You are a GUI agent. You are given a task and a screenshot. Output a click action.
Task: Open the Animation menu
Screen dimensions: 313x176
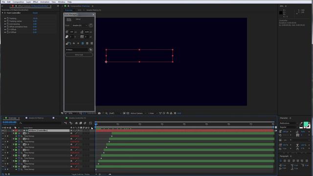pyautogui.click(x=45, y=2)
